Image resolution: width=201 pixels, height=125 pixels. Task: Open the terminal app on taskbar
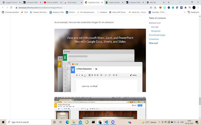point(93,122)
